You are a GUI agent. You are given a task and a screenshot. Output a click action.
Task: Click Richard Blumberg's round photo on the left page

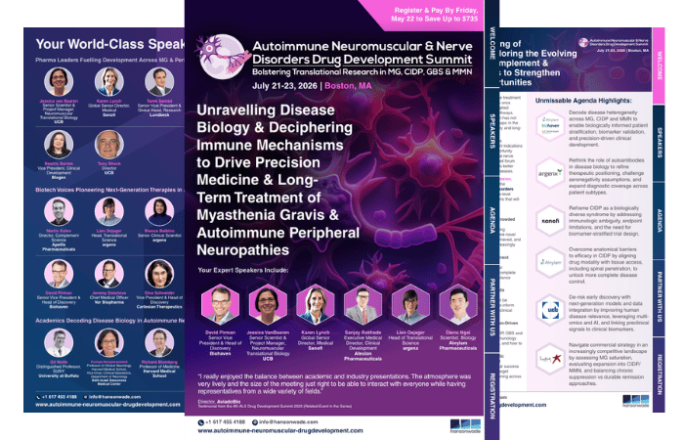(159, 342)
